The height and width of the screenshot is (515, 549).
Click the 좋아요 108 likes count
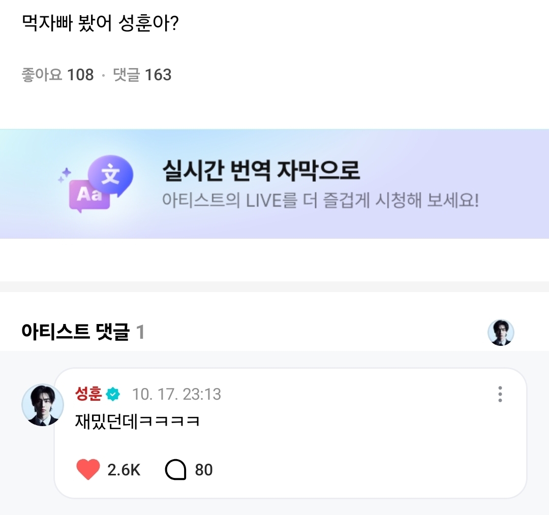57,75
